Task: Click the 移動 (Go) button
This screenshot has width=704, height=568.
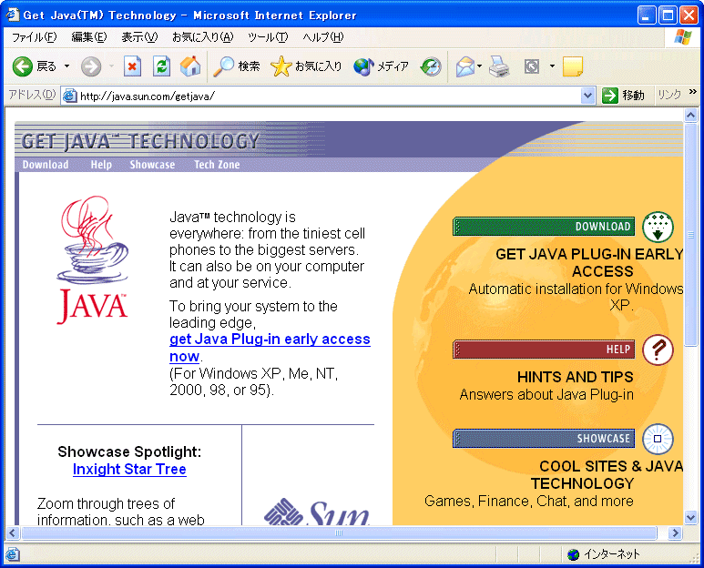Action: point(624,96)
